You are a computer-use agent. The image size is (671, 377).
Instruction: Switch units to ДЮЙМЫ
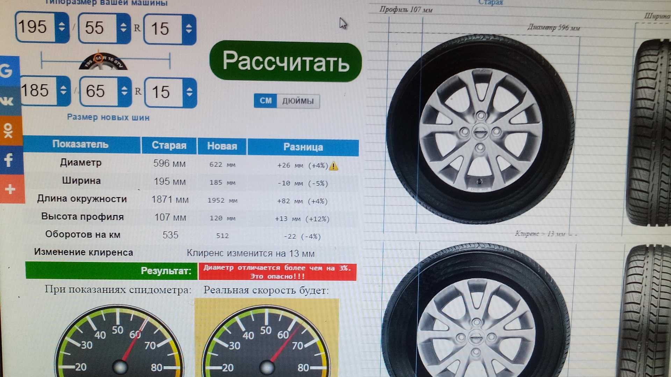click(x=298, y=101)
